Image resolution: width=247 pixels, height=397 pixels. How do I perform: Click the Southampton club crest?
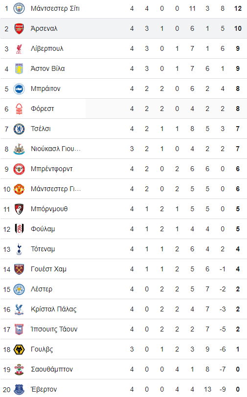tap(19, 370)
